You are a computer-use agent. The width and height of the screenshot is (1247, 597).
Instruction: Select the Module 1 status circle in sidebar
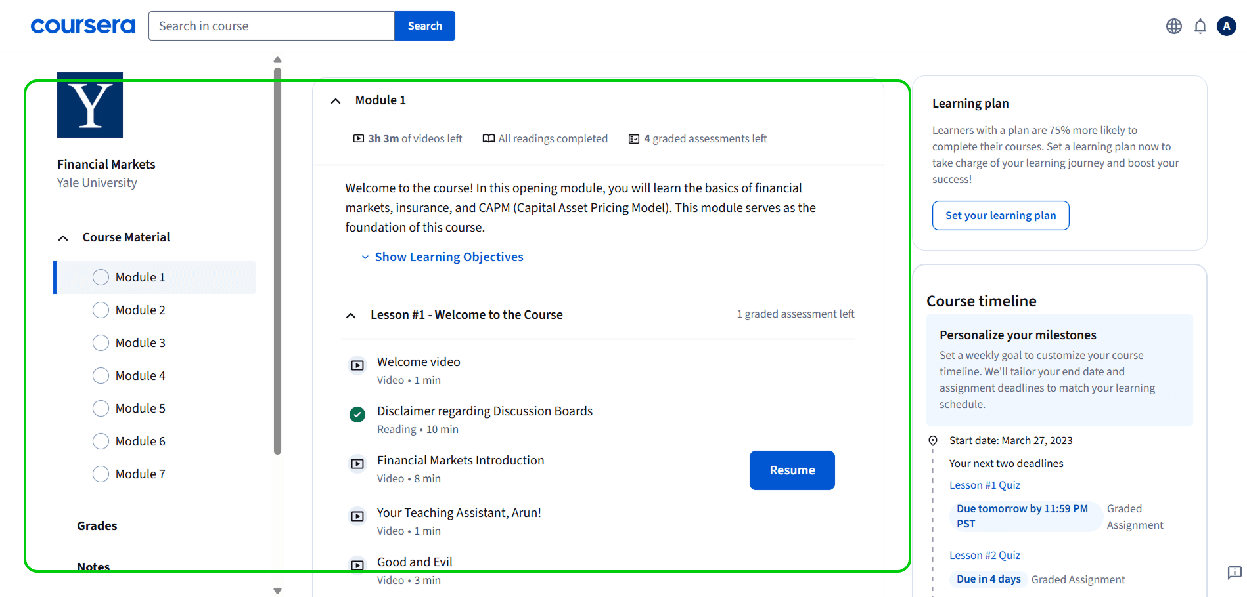pos(101,278)
